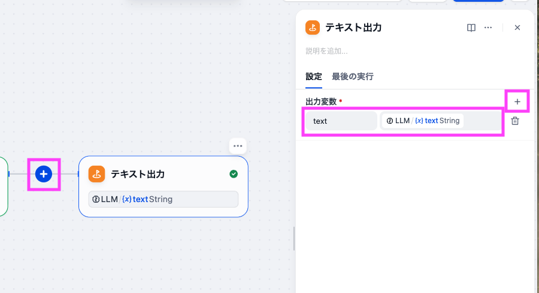Image resolution: width=539 pixels, height=293 pixels.
Task: Click the blue plus button between nodes
Action: click(x=44, y=174)
